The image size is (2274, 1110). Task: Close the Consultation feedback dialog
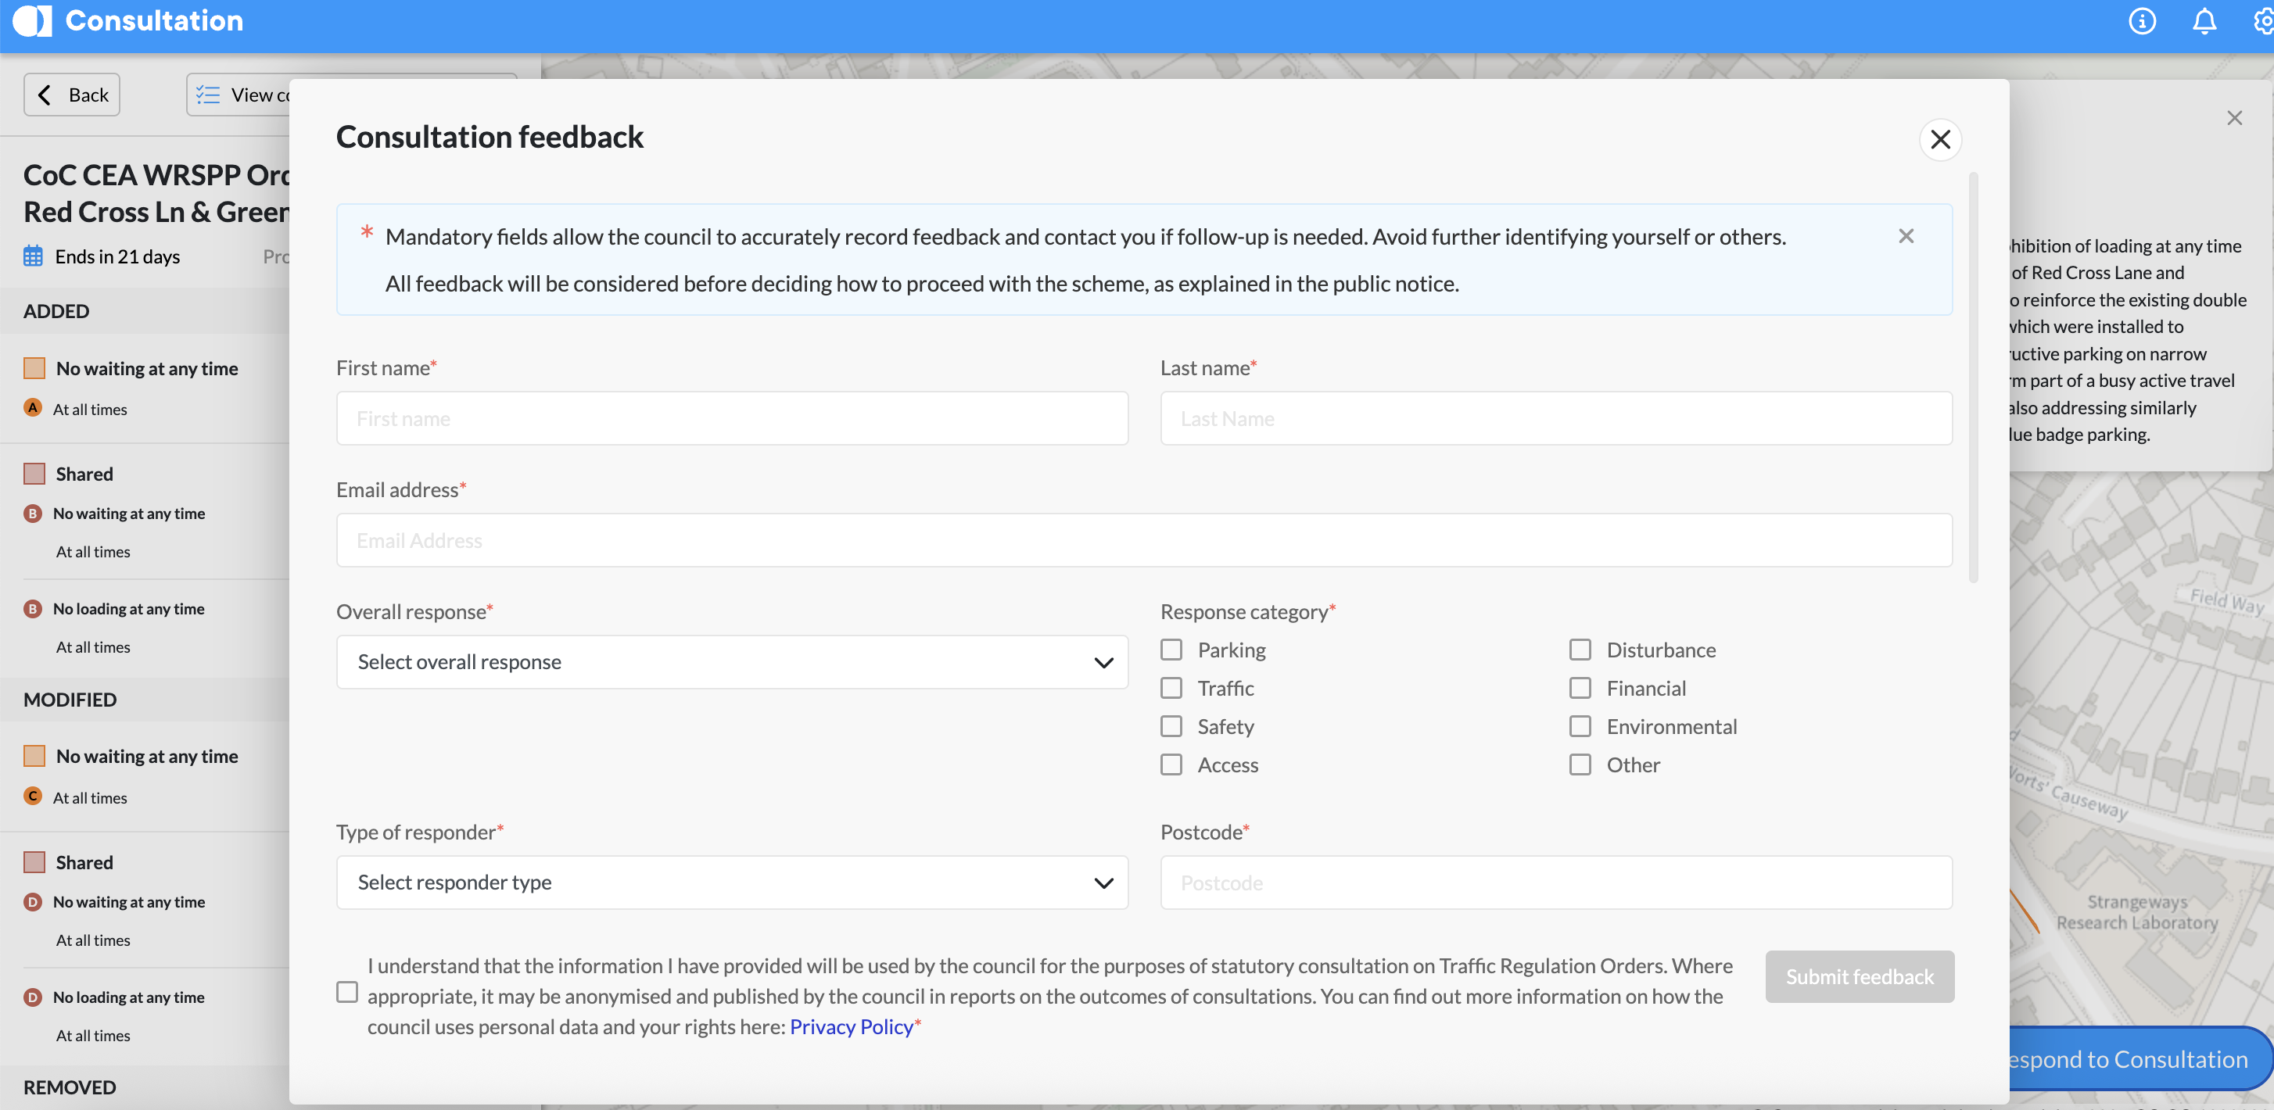pyautogui.click(x=1940, y=138)
